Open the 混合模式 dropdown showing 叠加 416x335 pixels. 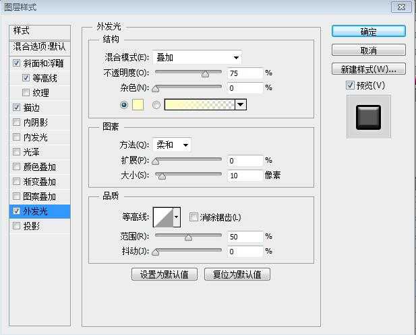tap(198, 57)
